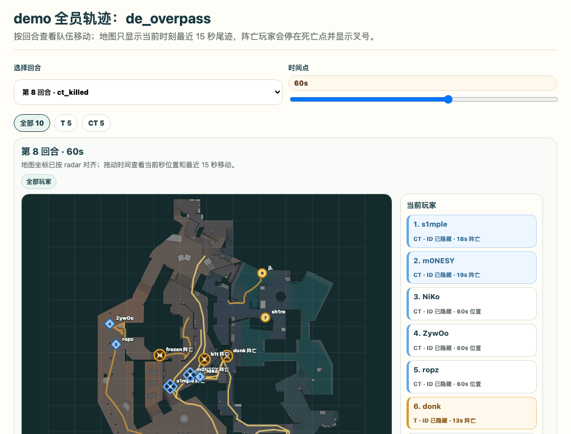Click frozen's death marker 10
Screen dimensions: 571x434
(x=159, y=355)
